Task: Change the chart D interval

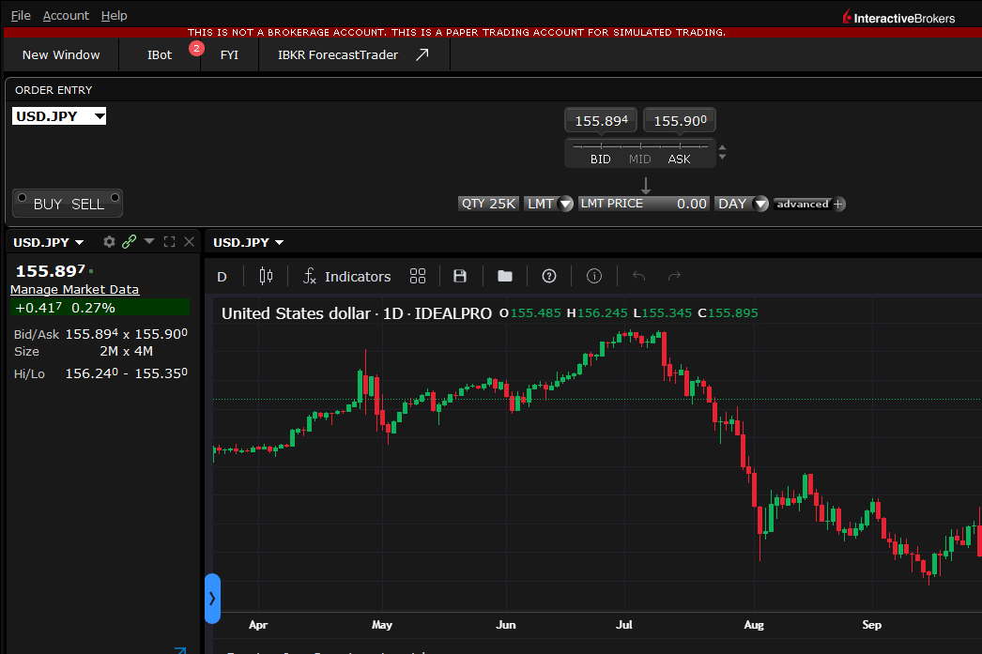Action: [x=222, y=277]
